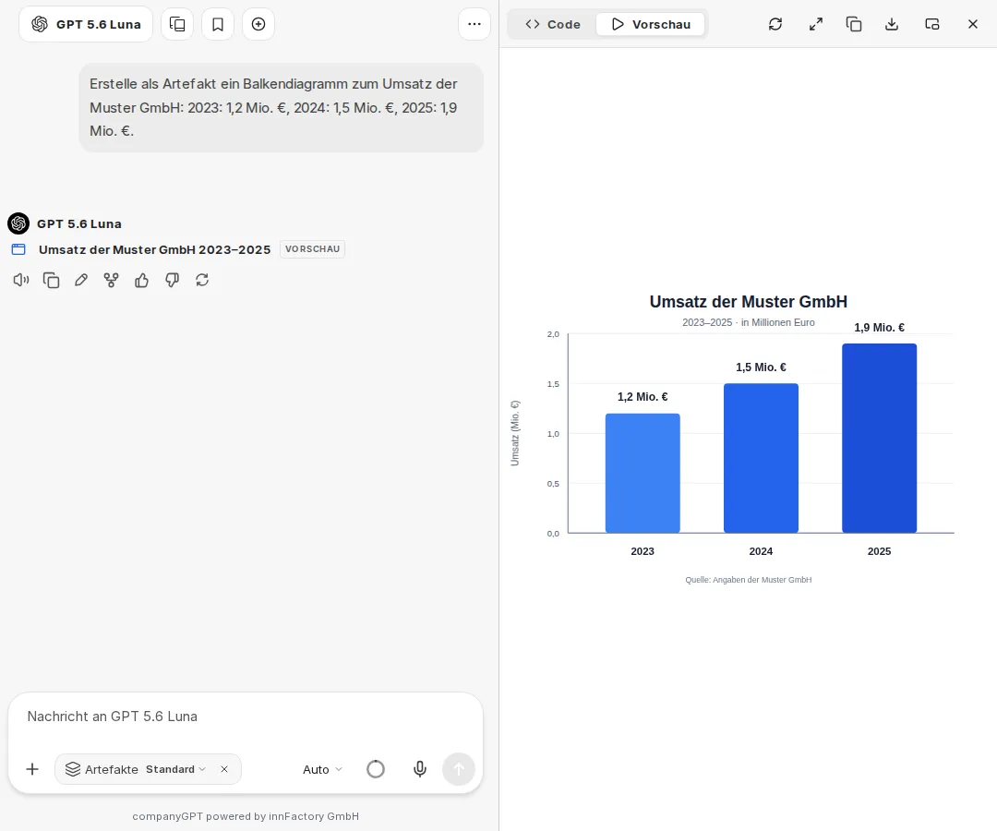Download the artifact from the preview toolbar
Image resolution: width=997 pixels, height=831 pixels.
click(892, 24)
